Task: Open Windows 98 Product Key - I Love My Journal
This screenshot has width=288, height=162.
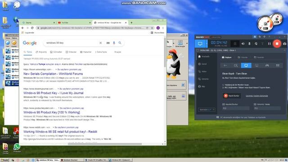Action: pyautogui.click(x=54, y=93)
